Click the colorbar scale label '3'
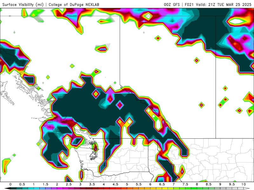The width and height of the screenshot is (254, 190). click(80, 184)
